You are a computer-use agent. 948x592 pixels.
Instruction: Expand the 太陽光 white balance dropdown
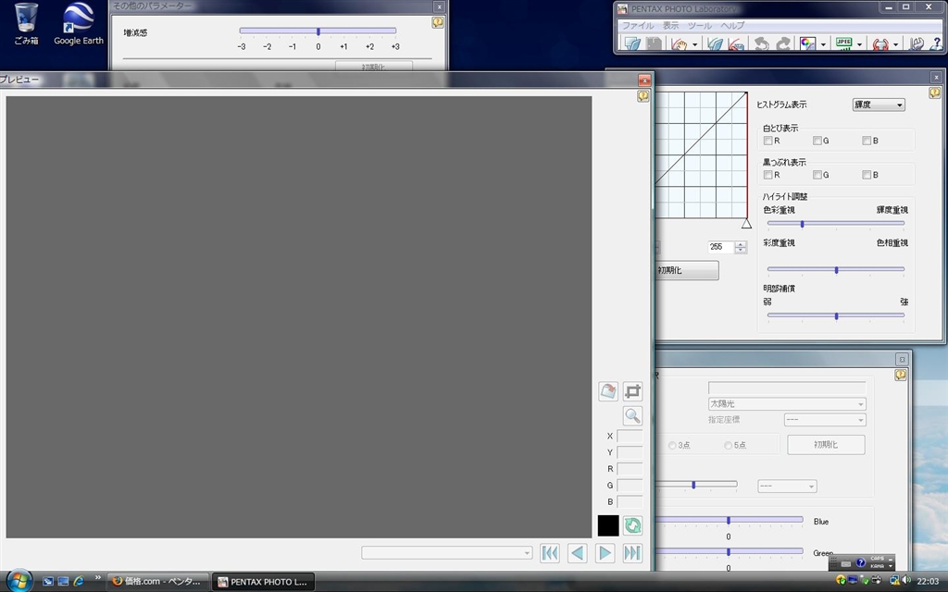[x=787, y=404]
